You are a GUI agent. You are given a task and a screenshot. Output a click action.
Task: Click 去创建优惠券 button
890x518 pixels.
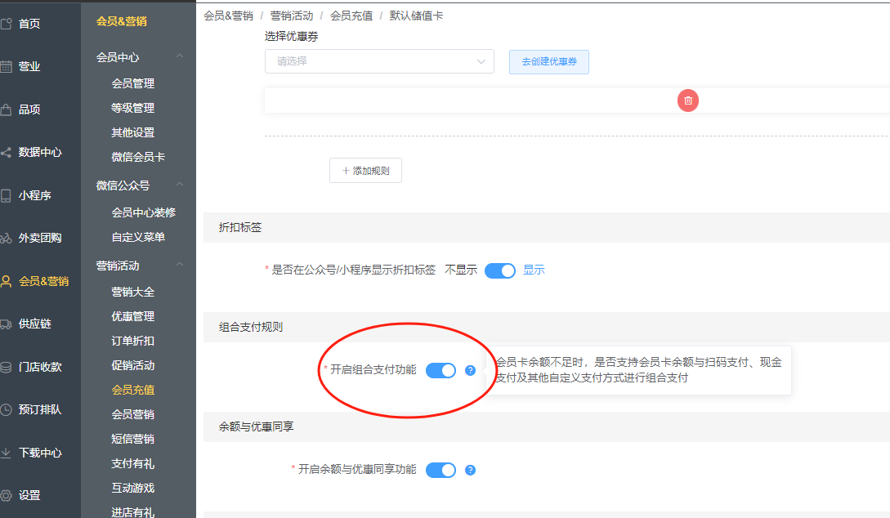(x=549, y=62)
